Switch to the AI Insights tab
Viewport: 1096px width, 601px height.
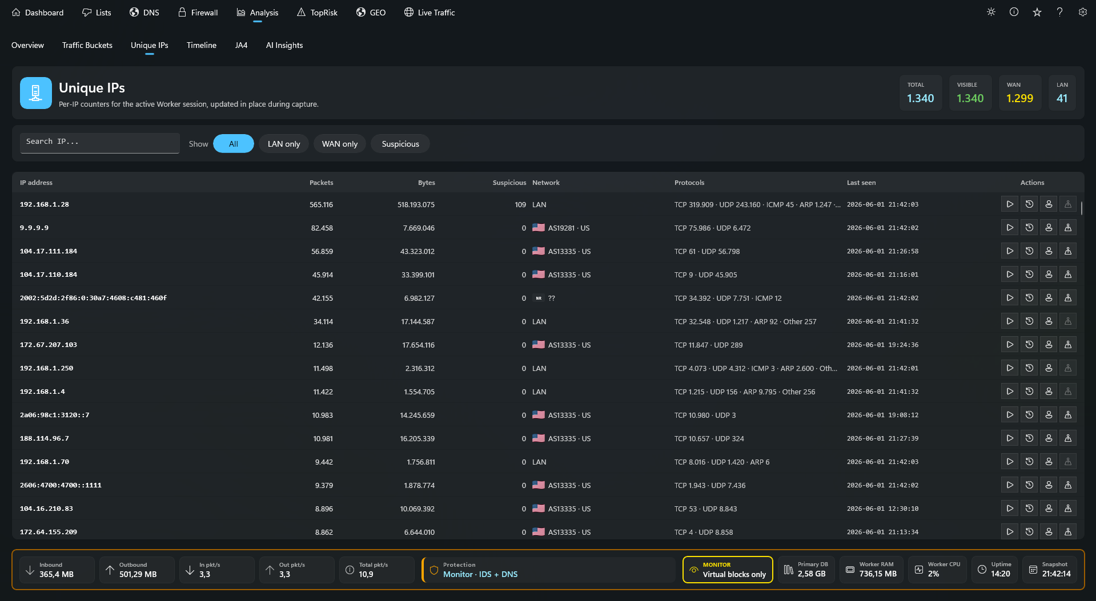pyautogui.click(x=284, y=45)
